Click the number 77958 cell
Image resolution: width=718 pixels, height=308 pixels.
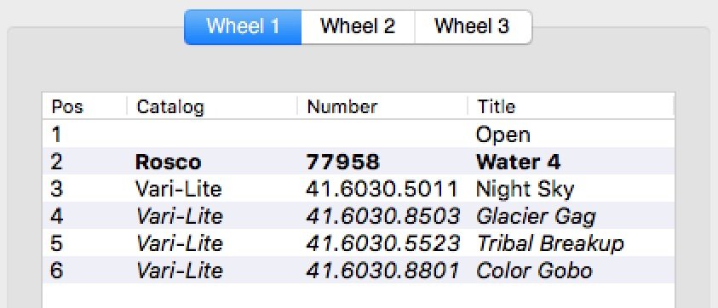coord(343,162)
